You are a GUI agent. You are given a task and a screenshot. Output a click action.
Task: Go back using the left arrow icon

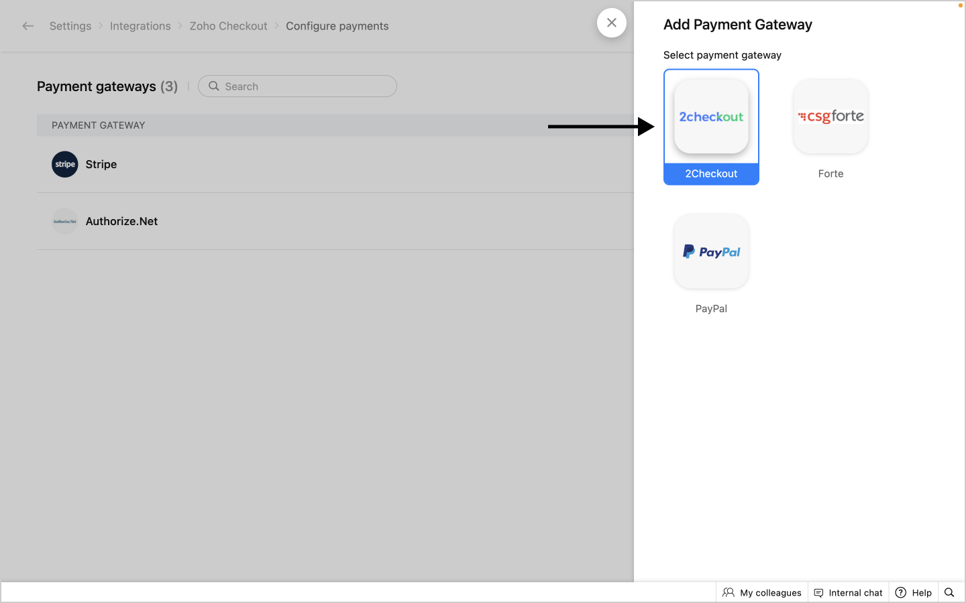tap(28, 26)
